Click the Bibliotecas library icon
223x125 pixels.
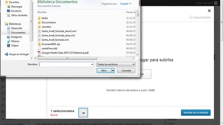(6, 24)
